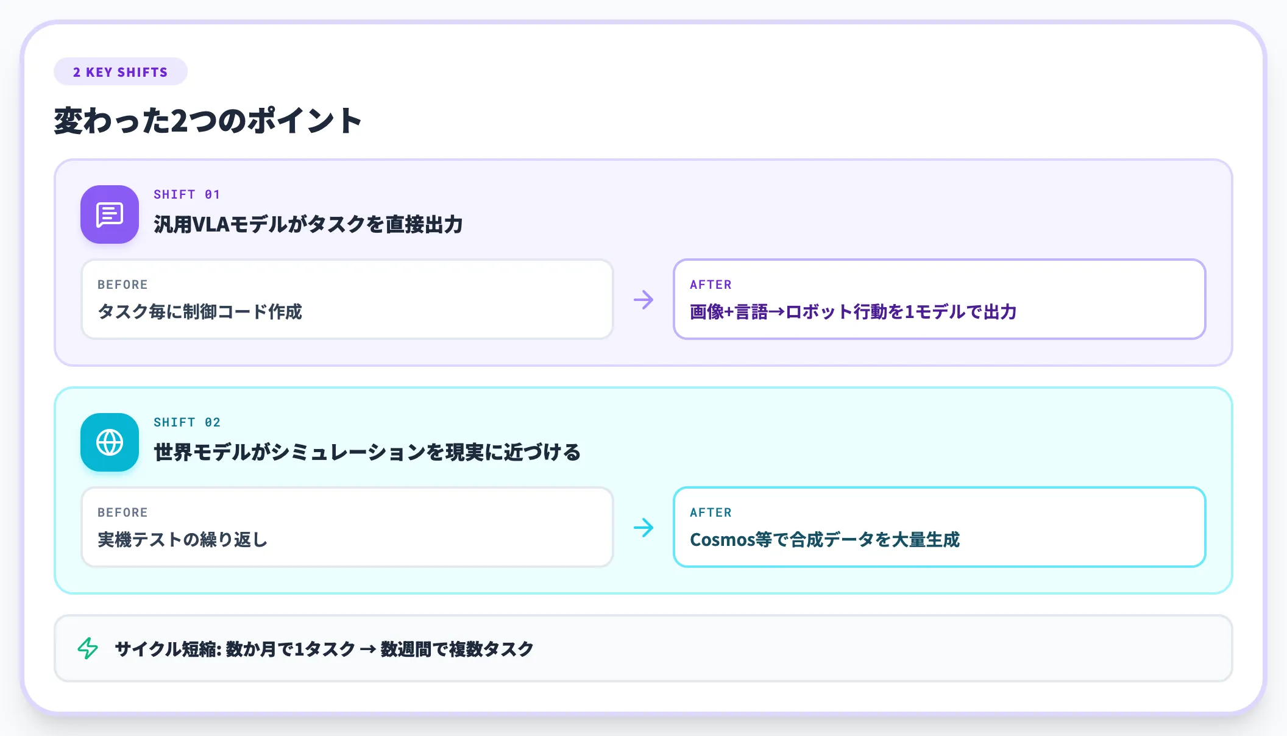Click the purple message icon for Shift 01
Image resolution: width=1287 pixels, height=736 pixels.
[x=110, y=214]
